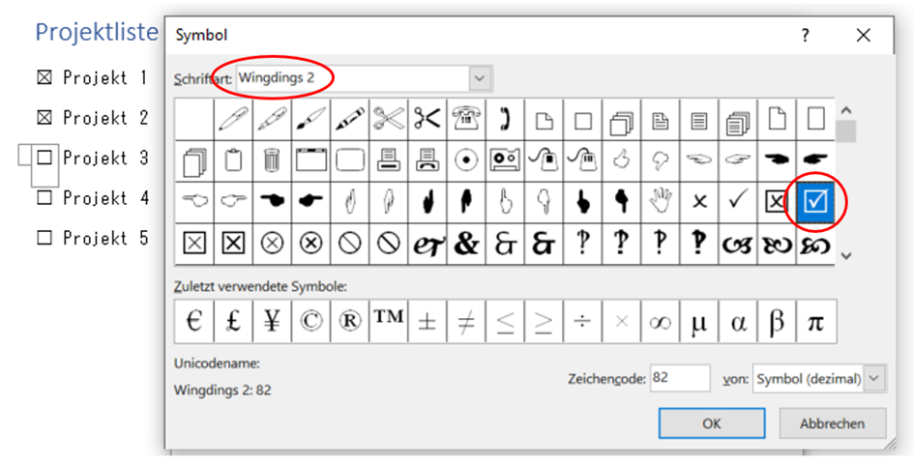The image size is (914, 463).
Task: Choose the pi π symbol
Action: (815, 322)
